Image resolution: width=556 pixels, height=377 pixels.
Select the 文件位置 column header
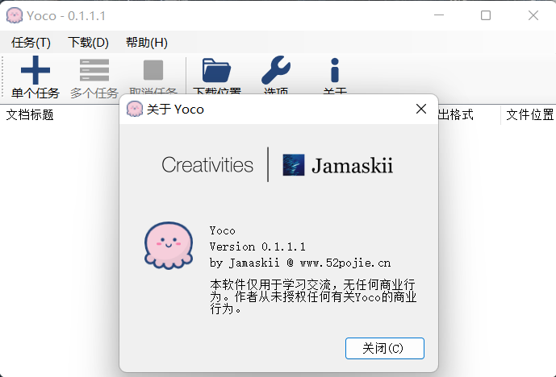[x=529, y=115]
